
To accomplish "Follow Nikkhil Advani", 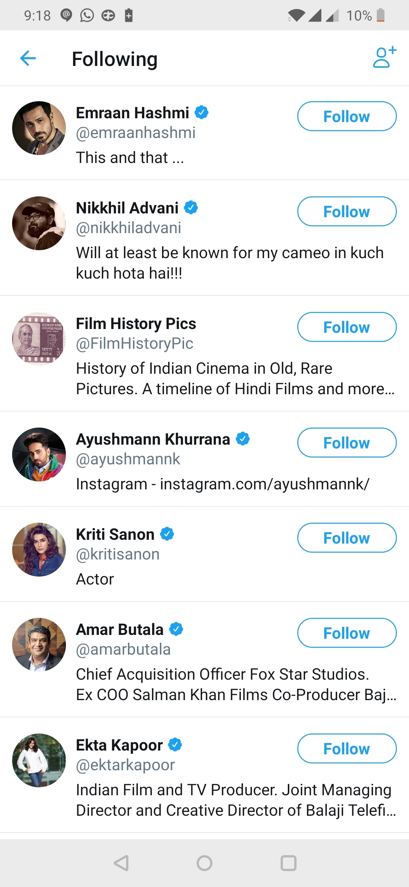I will [x=347, y=212].
